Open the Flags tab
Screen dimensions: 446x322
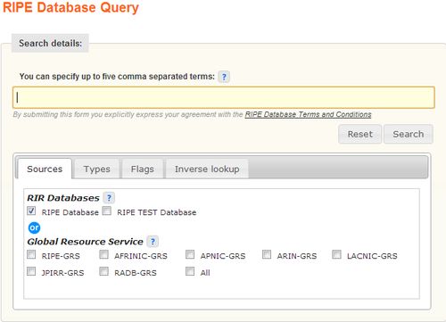click(x=143, y=169)
